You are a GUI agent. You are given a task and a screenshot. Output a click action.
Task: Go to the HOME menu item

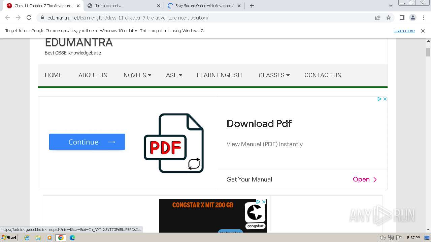point(54,75)
